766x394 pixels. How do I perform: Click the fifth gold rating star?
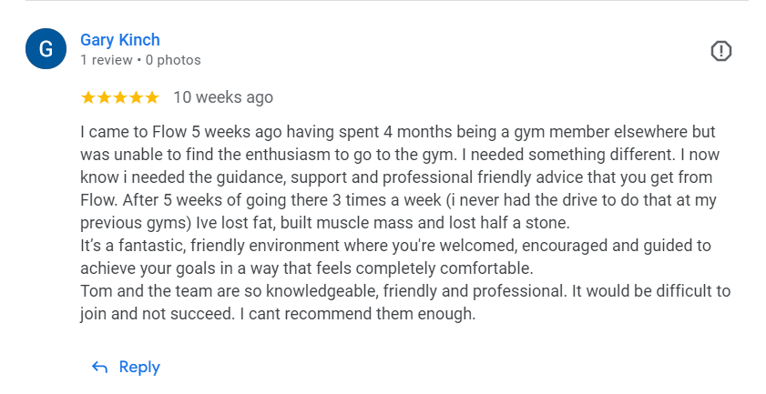point(151,97)
